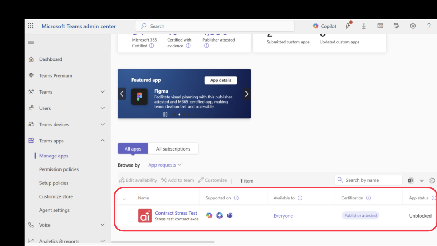Select all rows via header checkmark
The image size is (437, 246).
click(125, 199)
